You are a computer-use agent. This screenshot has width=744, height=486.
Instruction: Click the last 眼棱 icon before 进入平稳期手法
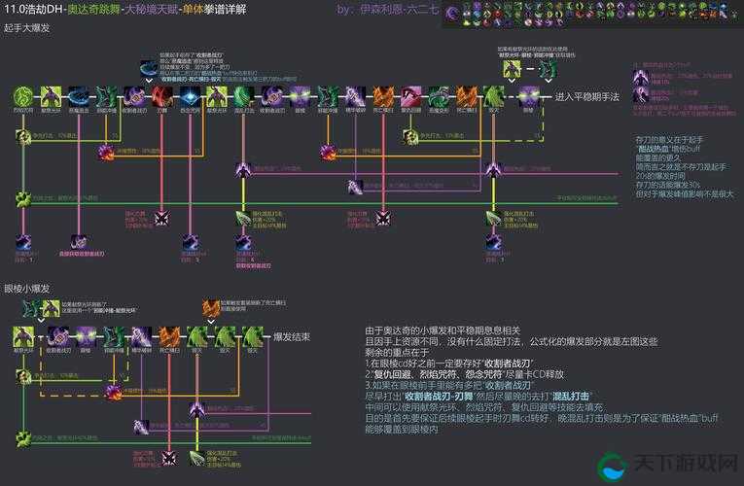(x=528, y=97)
